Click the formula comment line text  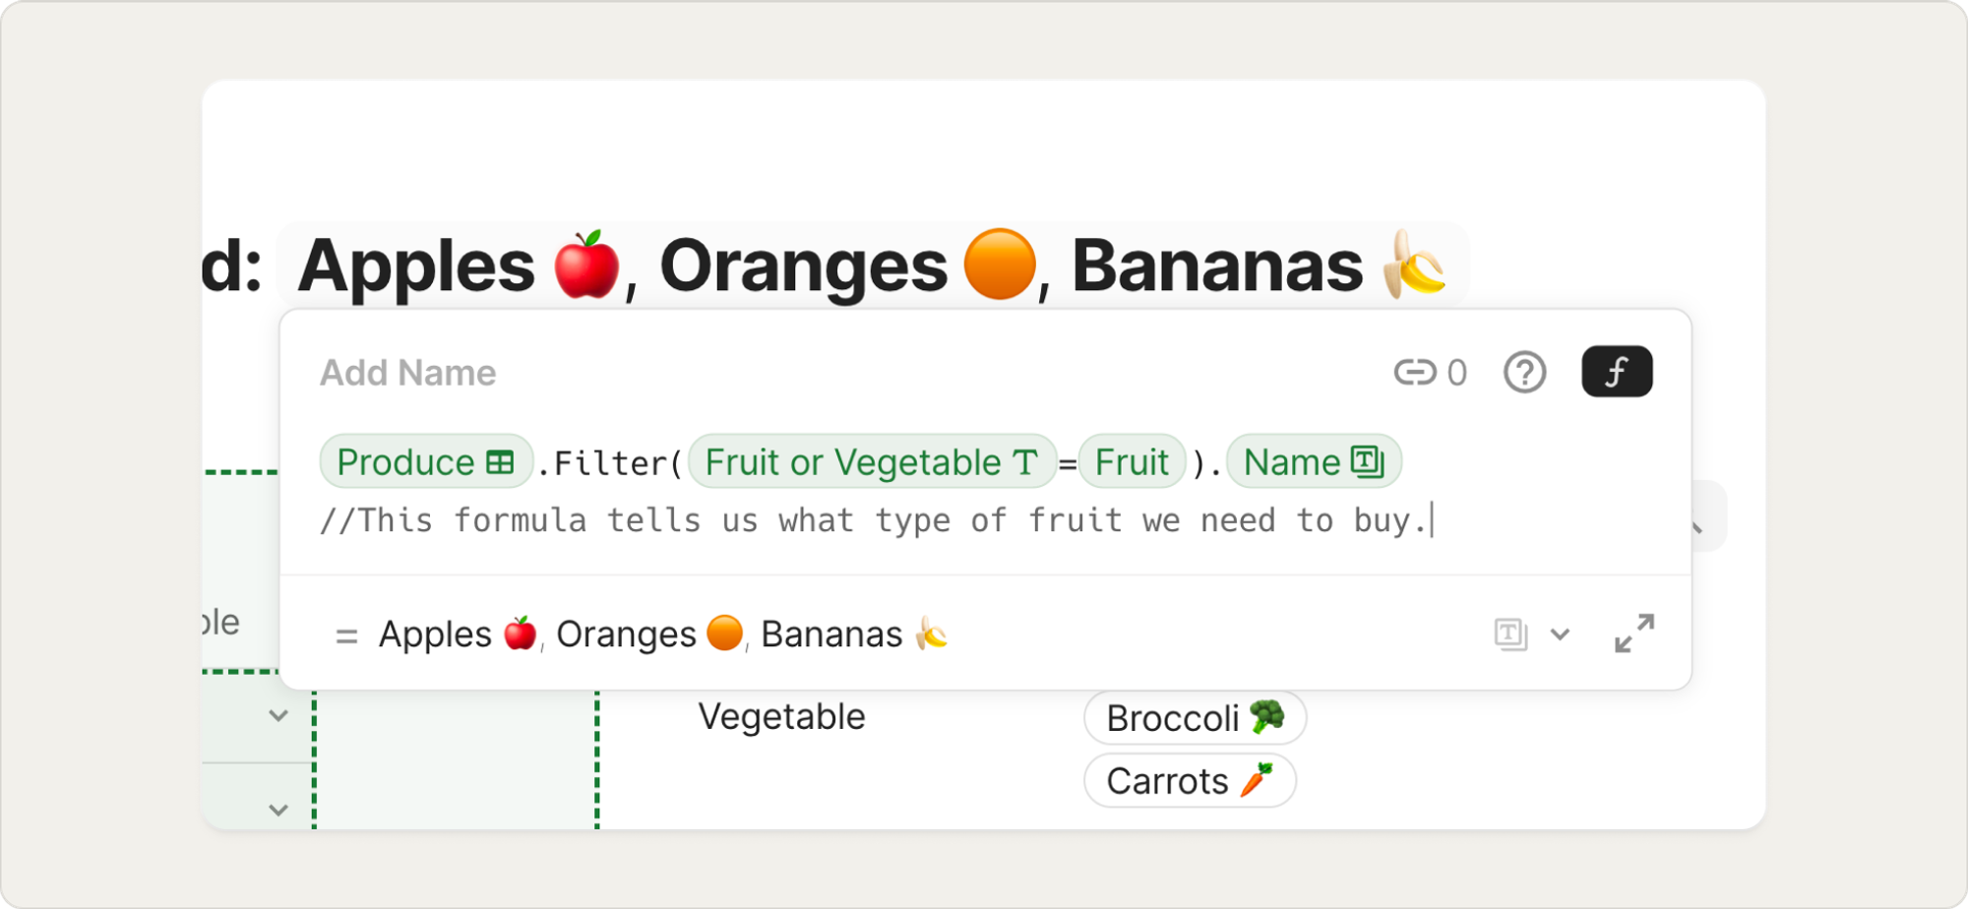pyautogui.click(x=874, y=520)
